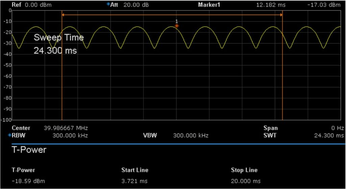Viewport: 346px width, 189px height.
Task: Click the orange horizontal gate span arrow
Action: [x=172, y=15]
